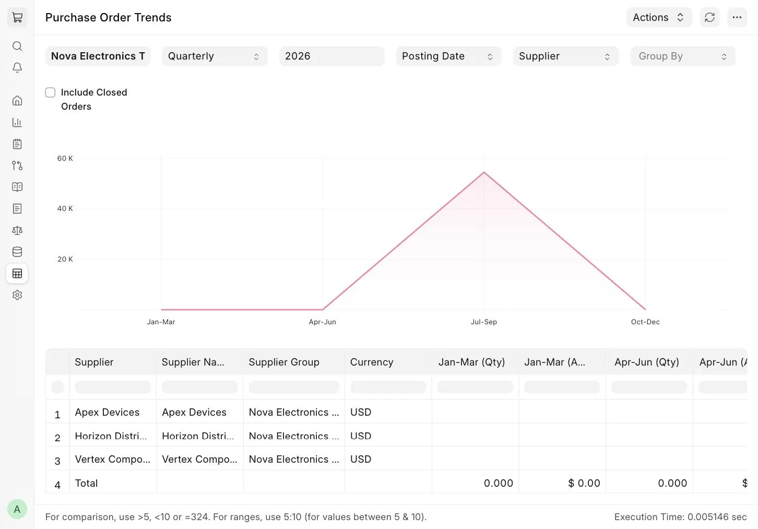The height and width of the screenshot is (529, 758).
Task: Open the document list sidebar icon
Action: click(x=17, y=209)
